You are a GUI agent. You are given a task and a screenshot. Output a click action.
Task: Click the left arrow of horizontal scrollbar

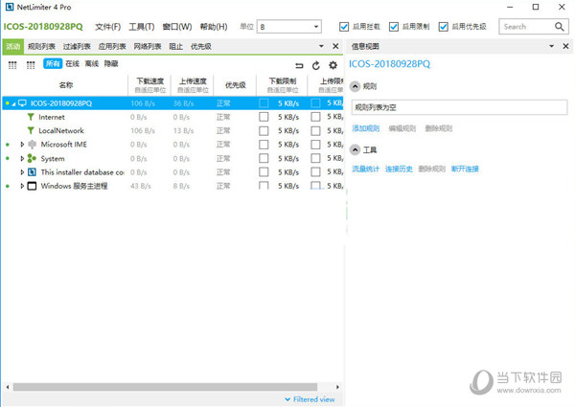[8, 387]
